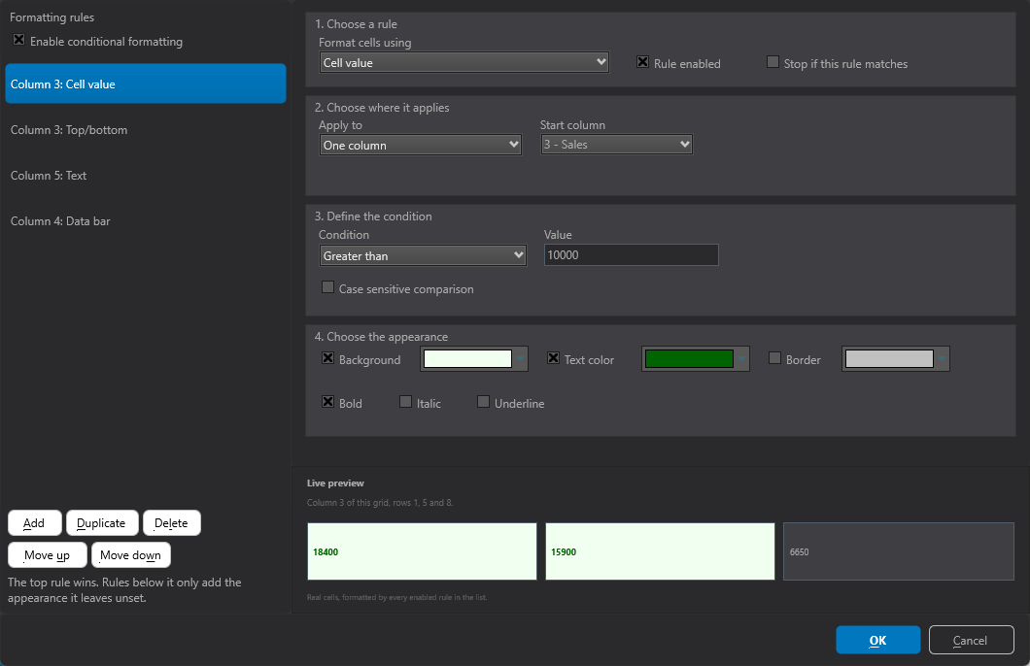Expand the Background color picker arrow

click(520, 359)
